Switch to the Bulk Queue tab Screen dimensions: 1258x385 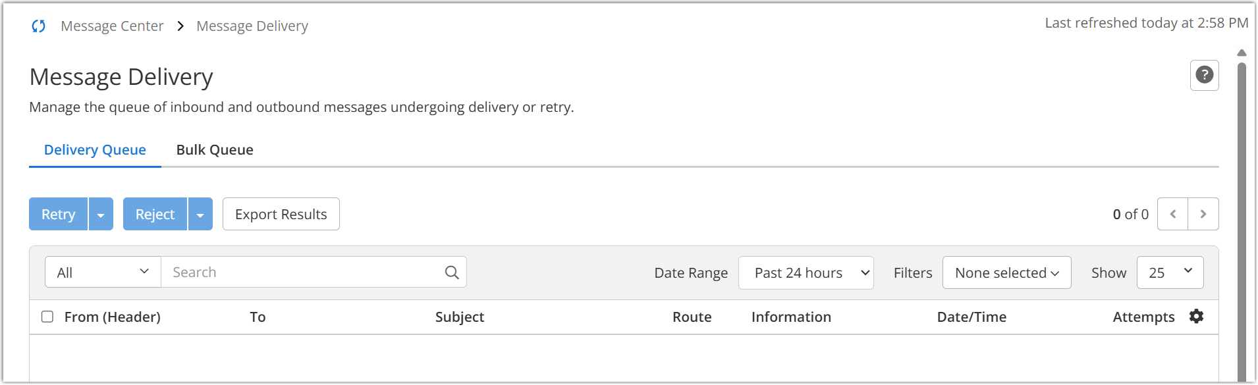coord(214,149)
